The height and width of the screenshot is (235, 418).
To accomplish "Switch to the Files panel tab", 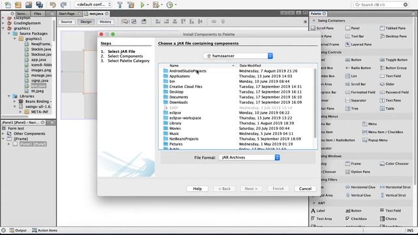I will pos(38,14).
